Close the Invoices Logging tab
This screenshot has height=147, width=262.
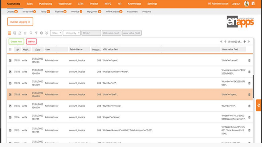[x=29, y=22]
